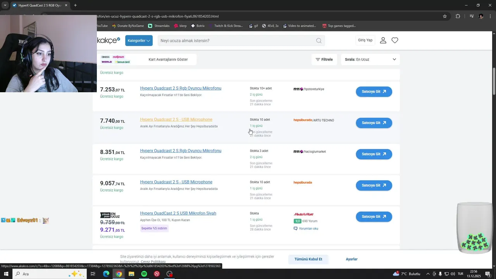The image size is (496, 279).
Task: Open 9.057,74 TL Hyperx Quadcast 2 S USB Microphone link
Action: (176, 182)
